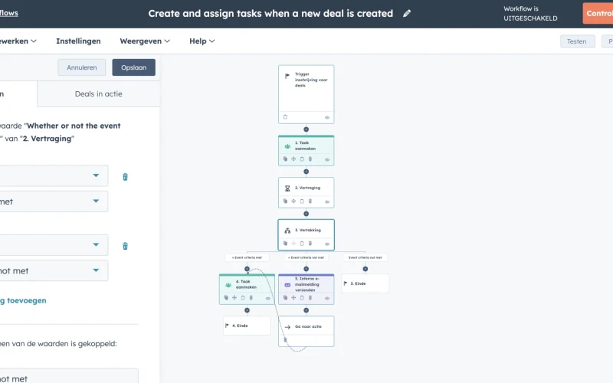The width and height of the screenshot is (613, 383).
Task: Click 'not met' field under 'waarden is gekoppeld'
Action: (x=69, y=375)
